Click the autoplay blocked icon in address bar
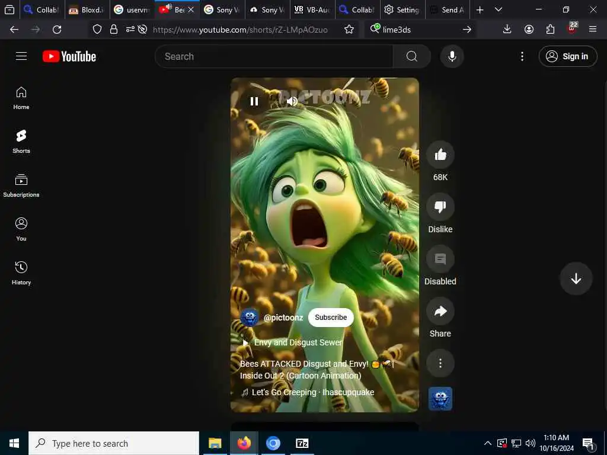 [142, 30]
